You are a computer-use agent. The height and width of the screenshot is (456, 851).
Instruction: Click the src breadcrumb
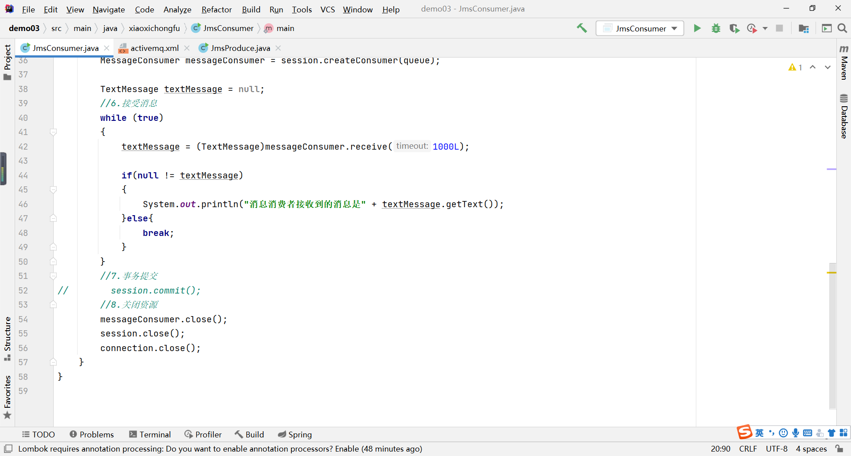[56, 28]
